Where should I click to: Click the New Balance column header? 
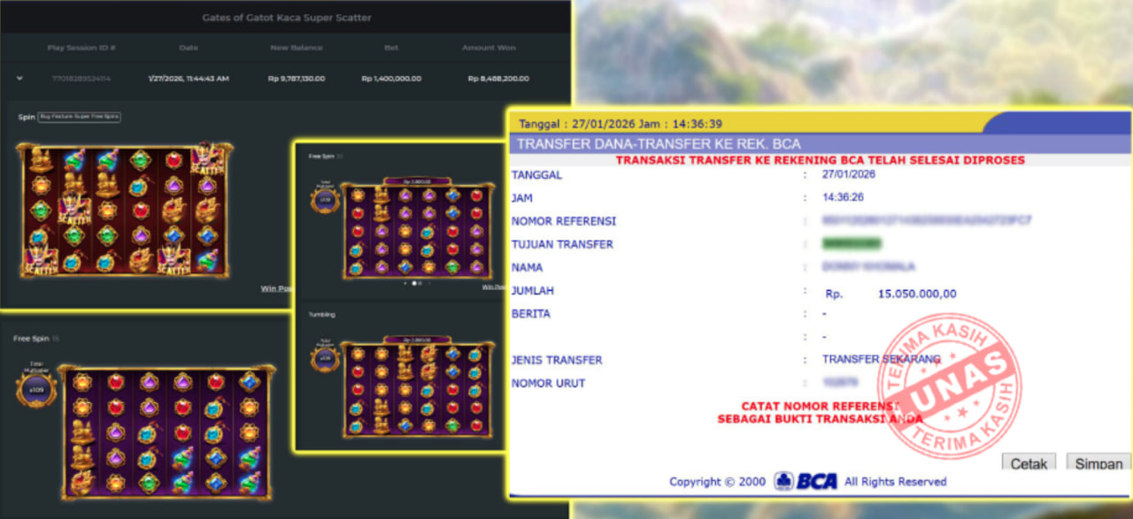[x=297, y=48]
